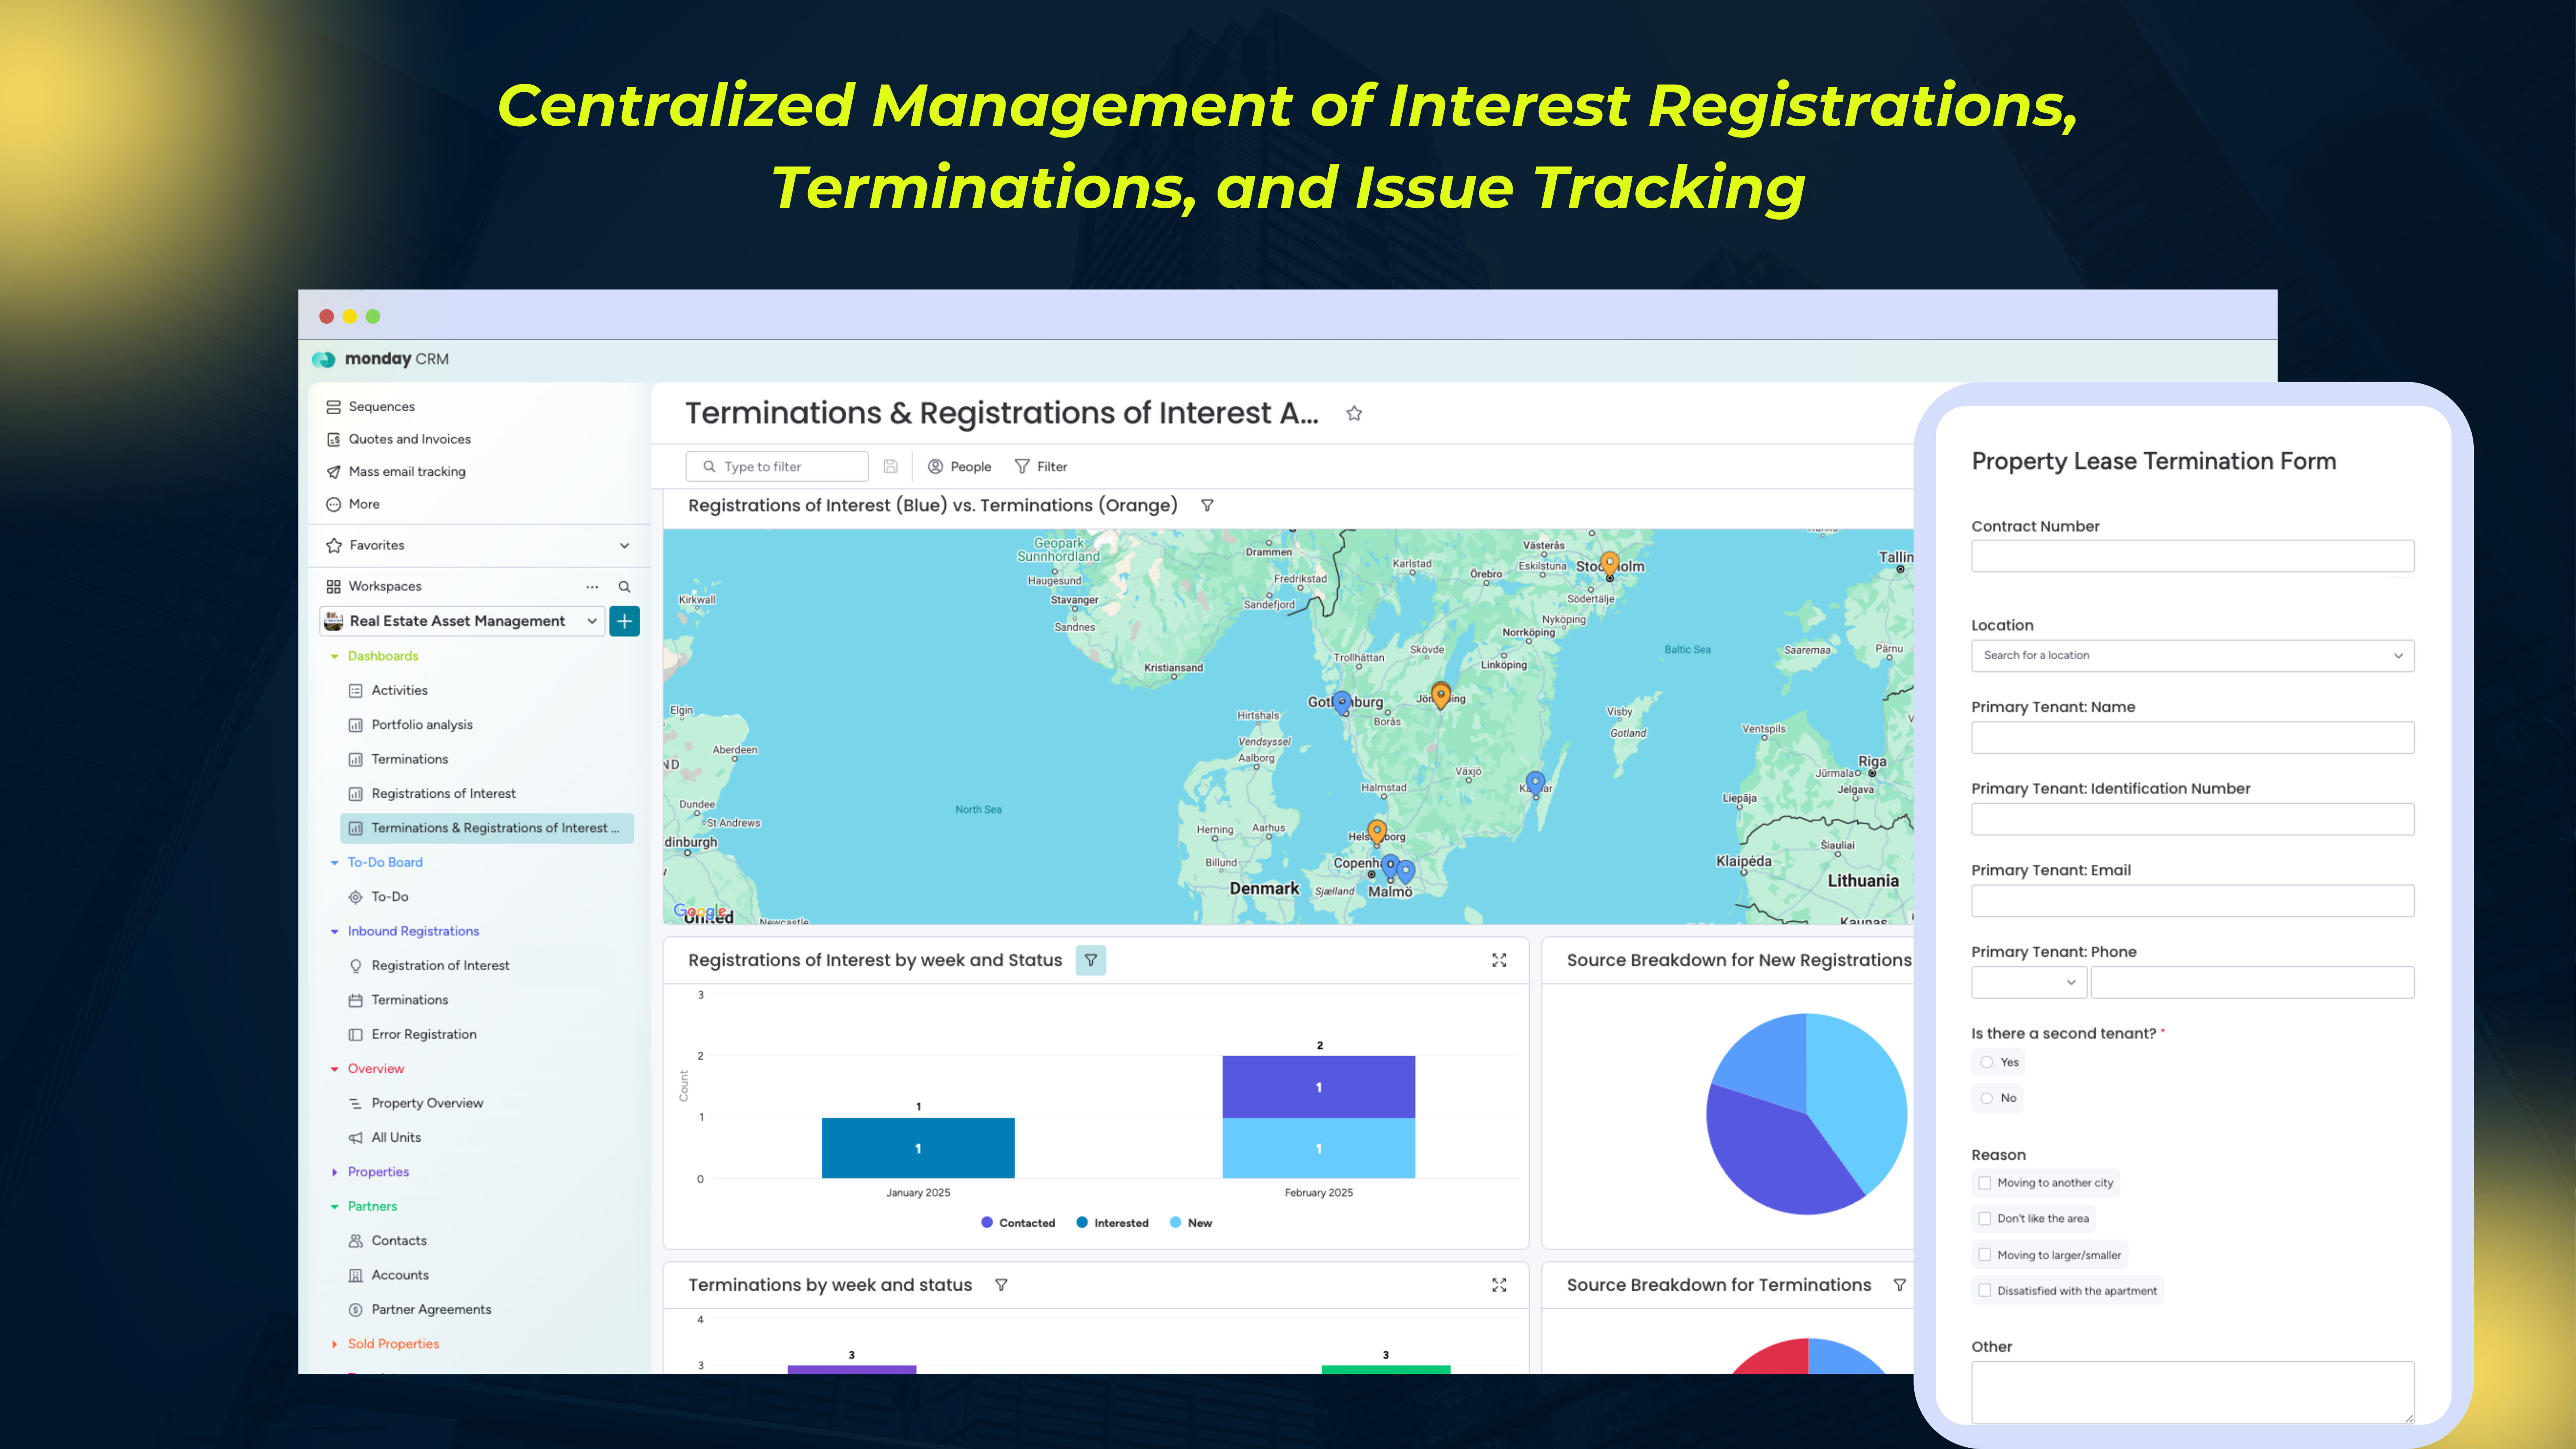The image size is (2576, 1449).
Task: Collapse the Inbound Registrations folder
Action: point(334,932)
